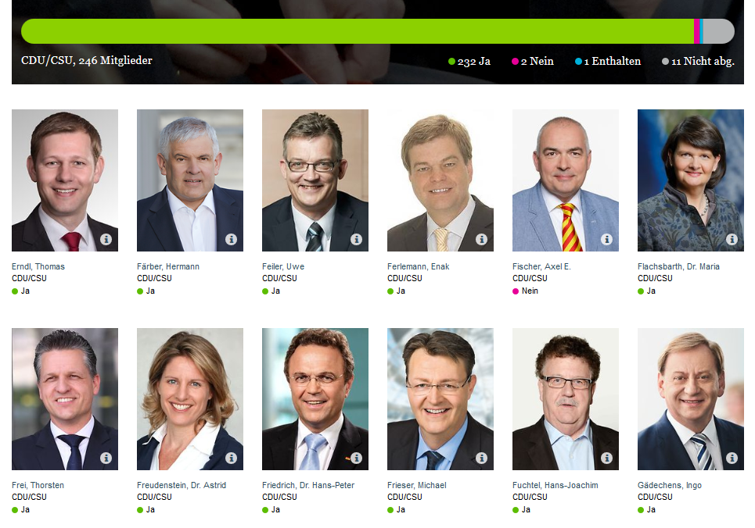The width and height of the screenshot is (755, 528).
Task: Click info icon on Dr. Astrid Freudenstein's portrait
Action: click(231, 458)
